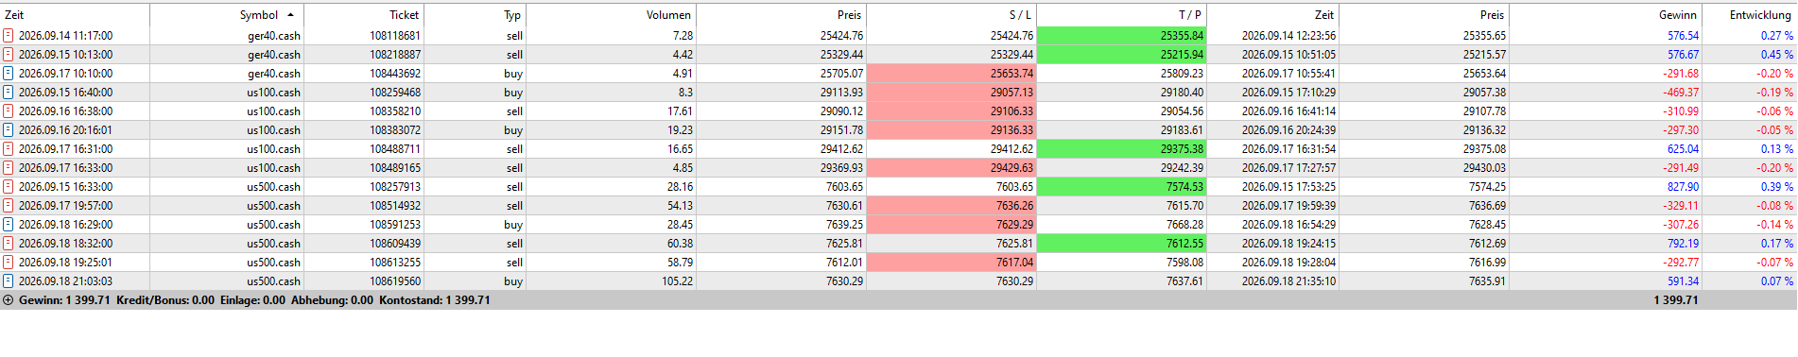Click the row icon for 2026.09.15 10:13:00 trade
The height and width of the screenshot is (357, 1798).
tap(9, 55)
